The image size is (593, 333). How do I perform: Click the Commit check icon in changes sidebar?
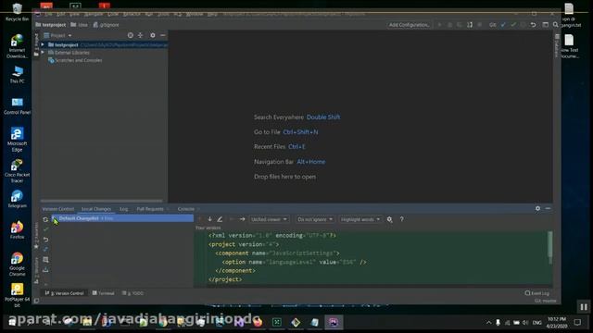click(45, 229)
